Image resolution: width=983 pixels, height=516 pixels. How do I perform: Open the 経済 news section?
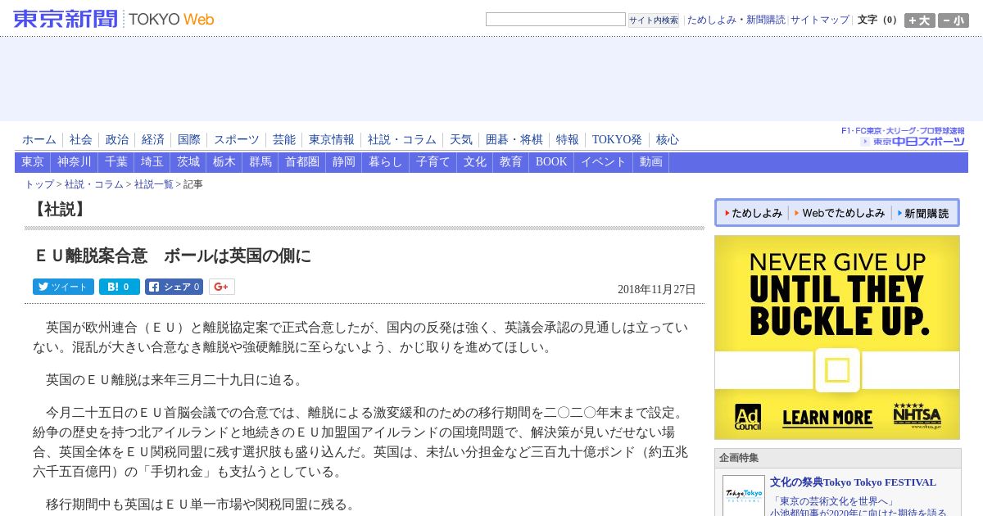tap(153, 140)
